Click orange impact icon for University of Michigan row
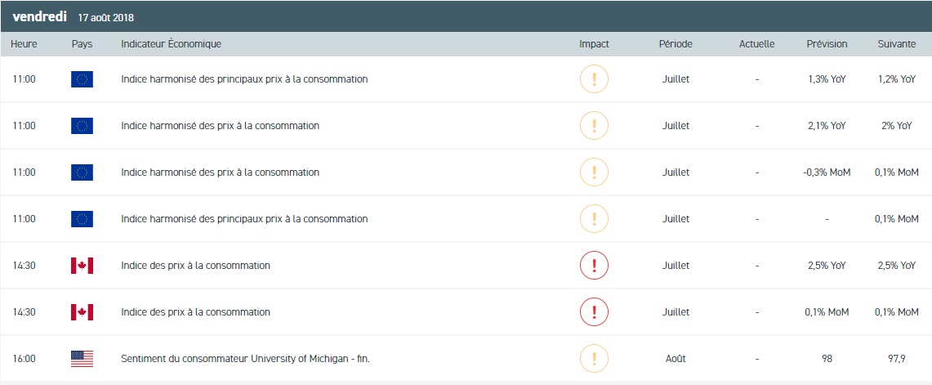The height and width of the screenshot is (385, 932). (x=594, y=359)
